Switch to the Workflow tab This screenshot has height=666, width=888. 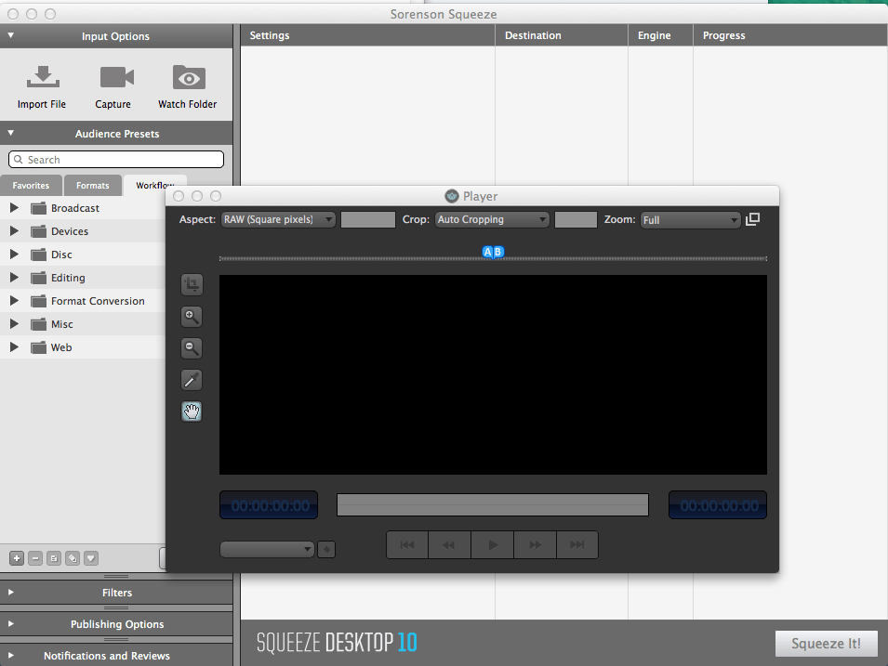click(x=154, y=186)
